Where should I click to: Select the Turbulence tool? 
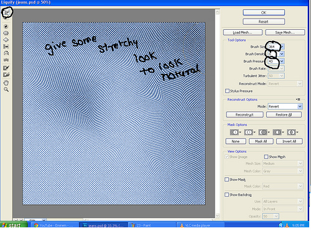click(6, 60)
